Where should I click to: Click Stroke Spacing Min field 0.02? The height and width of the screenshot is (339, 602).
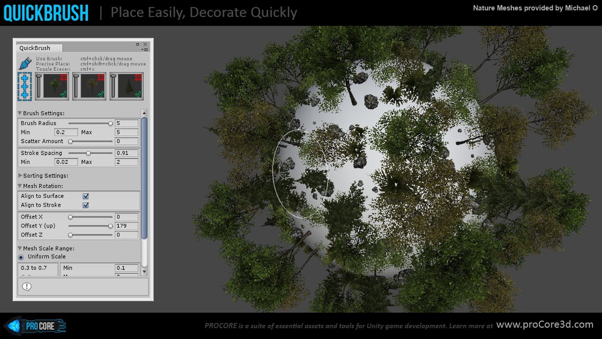[x=66, y=162]
